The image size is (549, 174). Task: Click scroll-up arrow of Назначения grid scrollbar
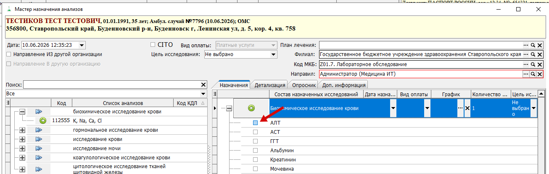tap(541, 95)
